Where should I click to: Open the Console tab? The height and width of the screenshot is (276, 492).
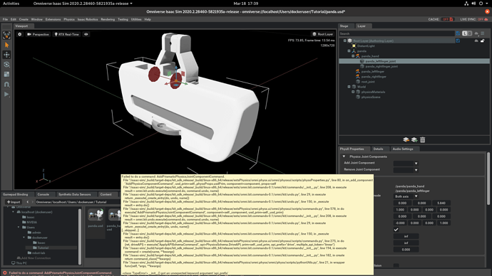tap(43, 194)
